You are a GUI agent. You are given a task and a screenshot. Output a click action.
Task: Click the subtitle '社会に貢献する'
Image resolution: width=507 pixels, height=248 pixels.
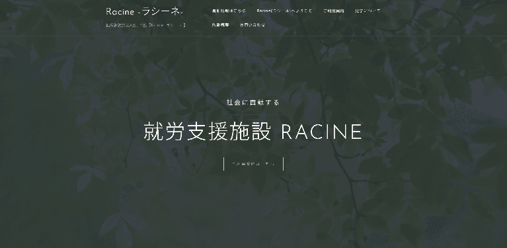pyautogui.click(x=253, y=103)
